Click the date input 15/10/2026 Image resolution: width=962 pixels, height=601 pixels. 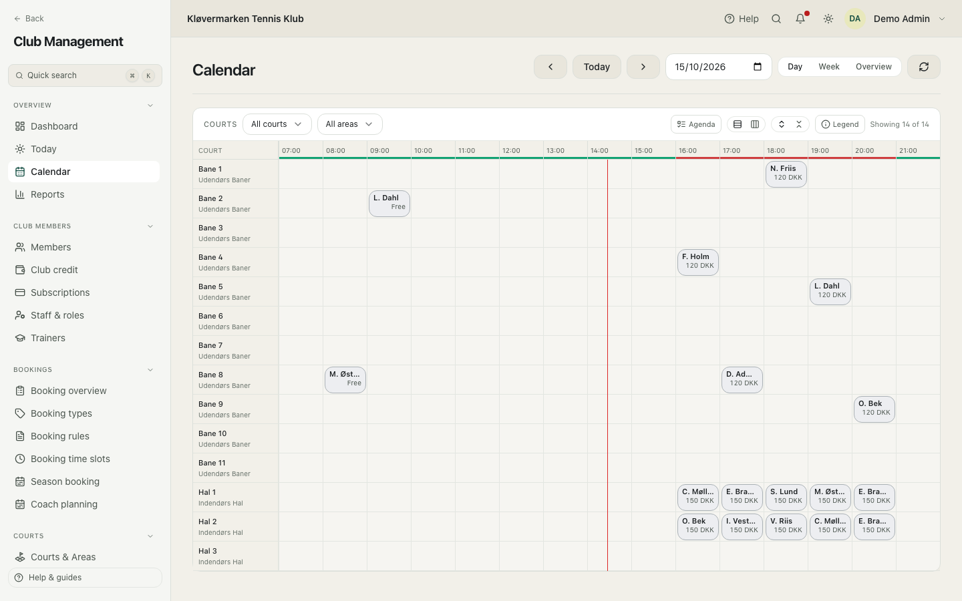(x=719, y=67)
